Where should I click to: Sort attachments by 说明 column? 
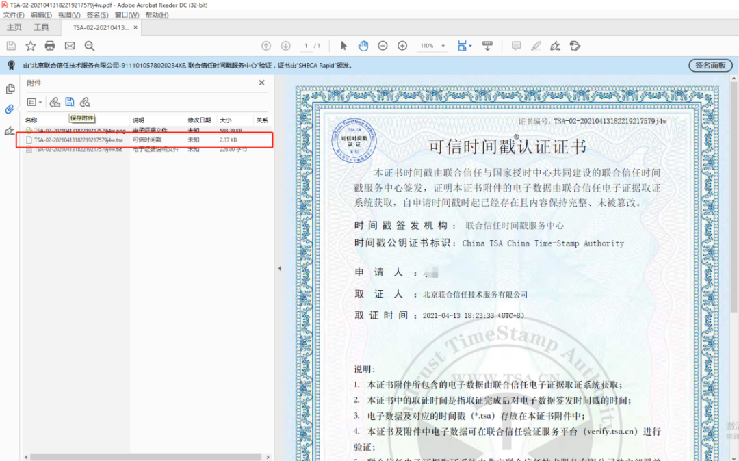[138, 120]
